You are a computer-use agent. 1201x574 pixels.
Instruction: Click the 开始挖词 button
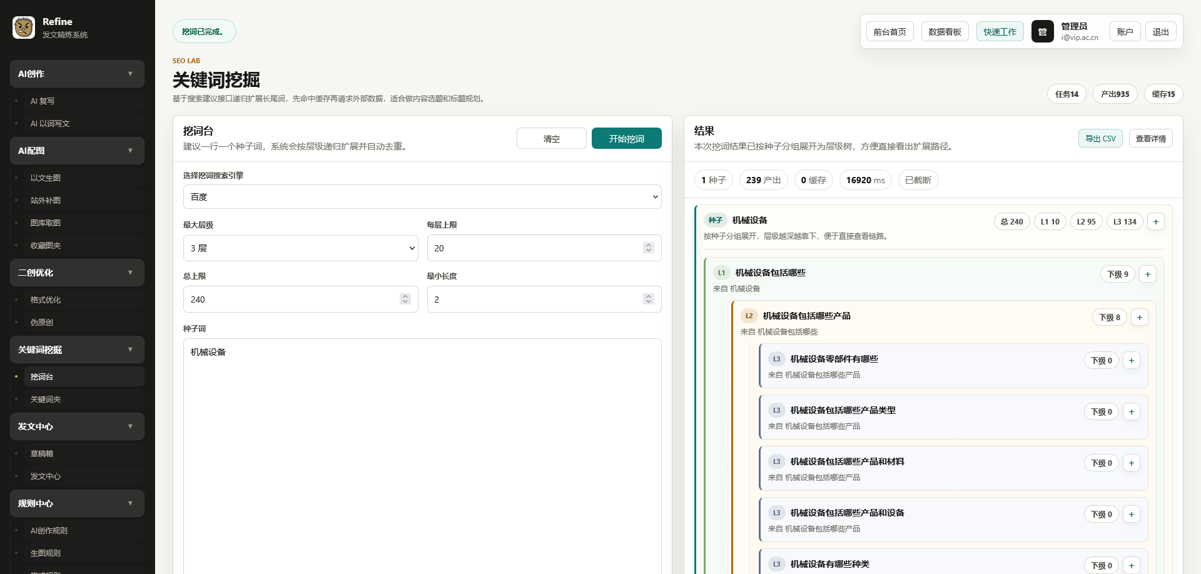point(626,138)
